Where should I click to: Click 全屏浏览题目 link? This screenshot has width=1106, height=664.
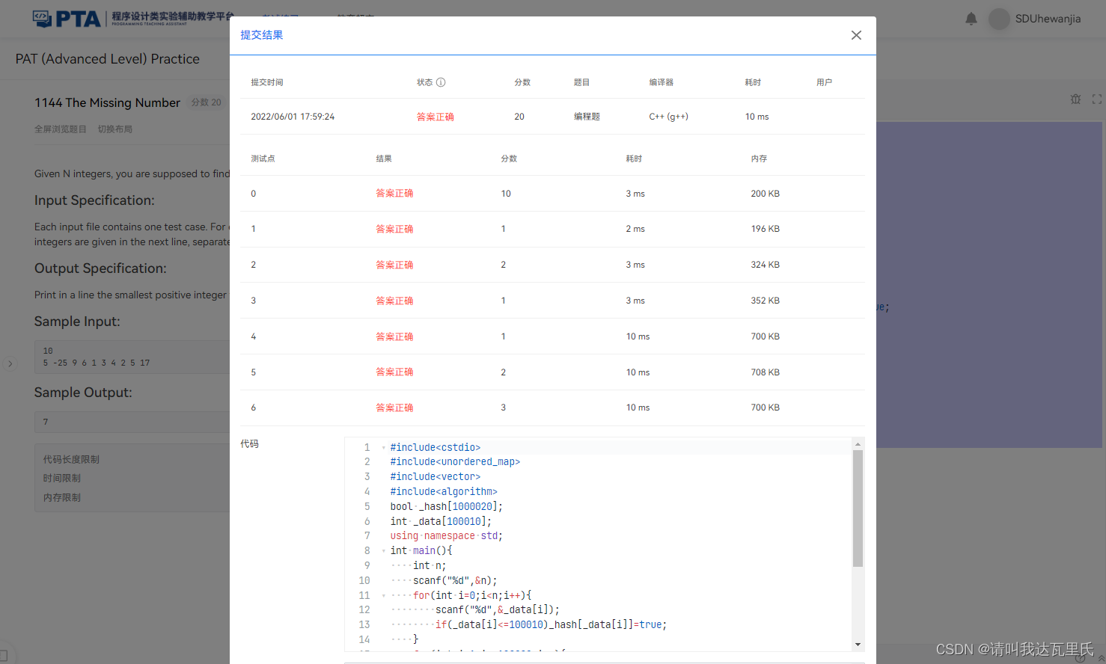pyautogui.click(x=61, y=129)
